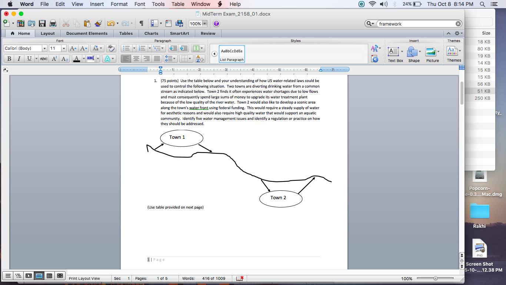The image size is (506, 285).
Task: Click the Save document floppy disk icon
Action: [x=42, y=23]
